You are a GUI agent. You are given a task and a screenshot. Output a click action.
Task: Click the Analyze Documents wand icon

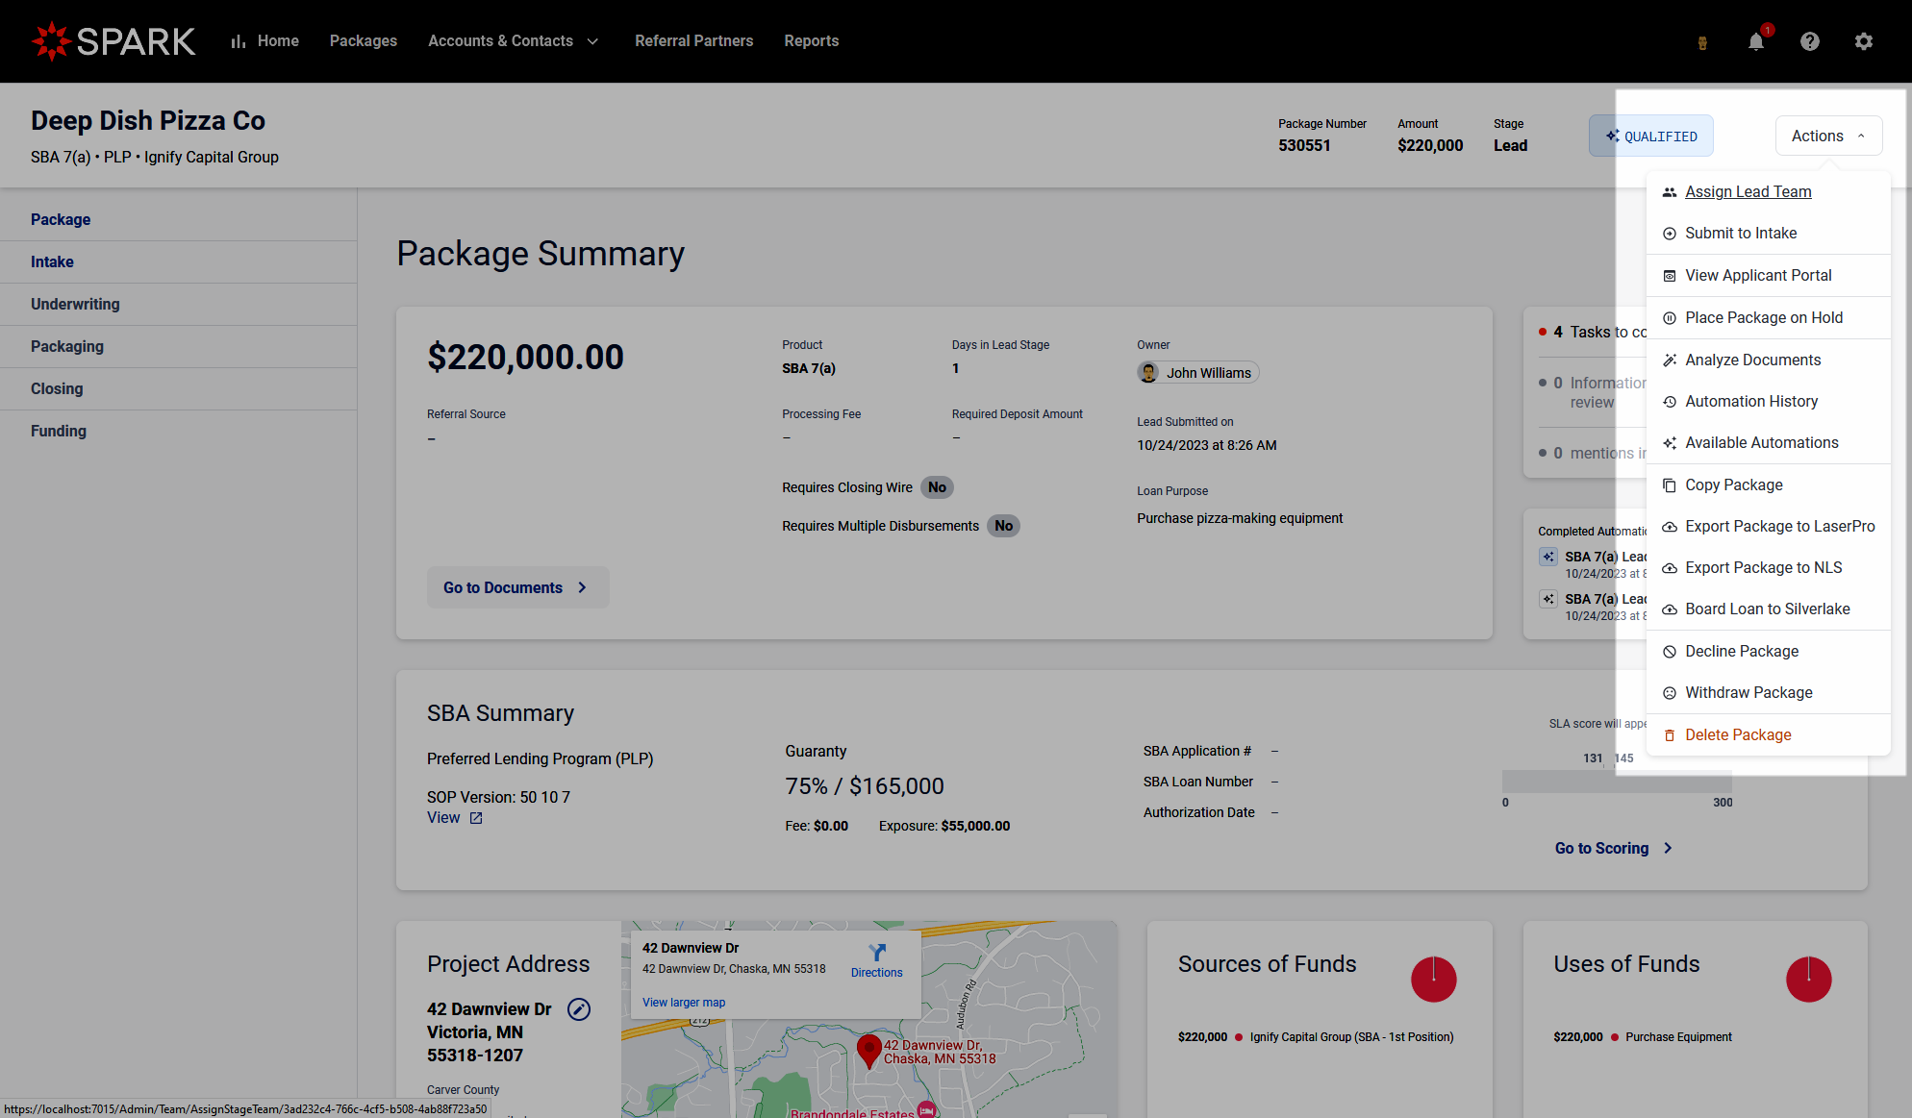(1670, 360)
